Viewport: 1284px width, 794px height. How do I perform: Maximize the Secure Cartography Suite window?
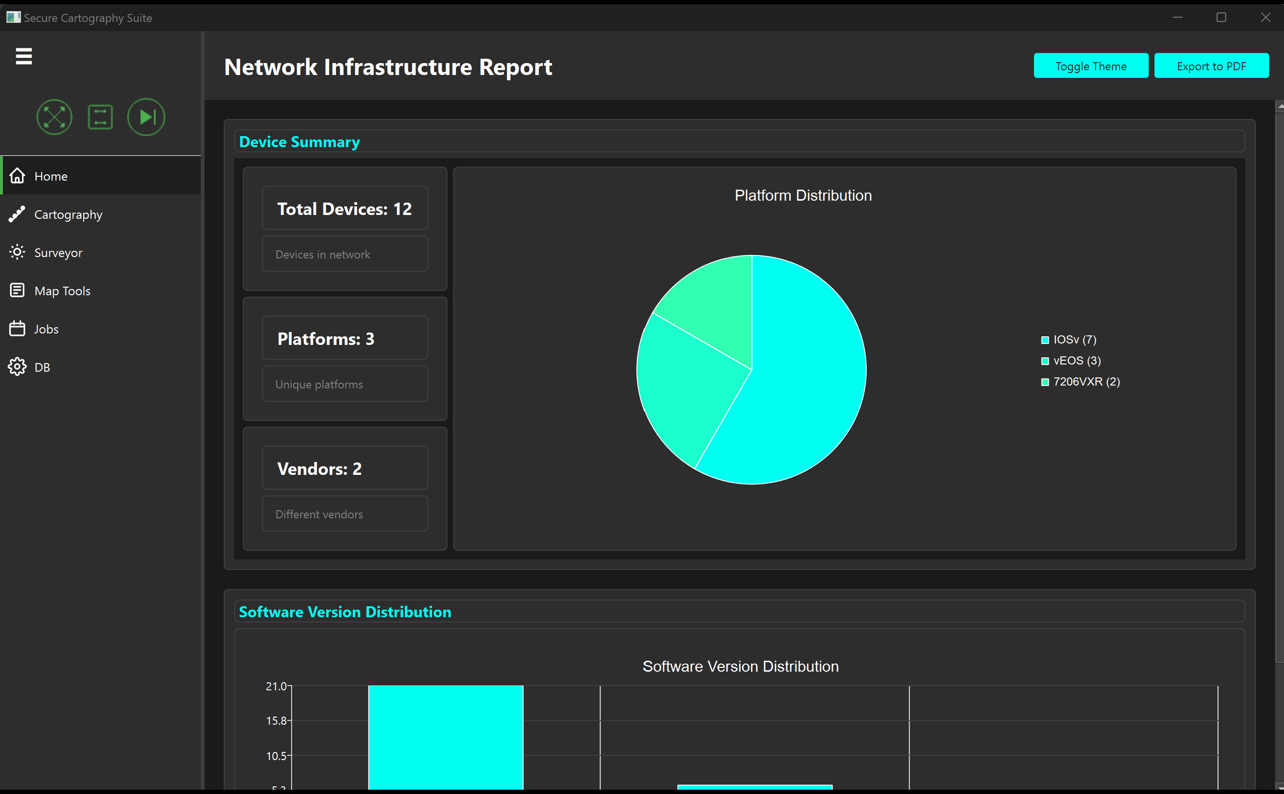(1221, 17)
